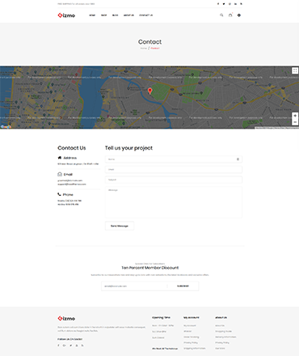The width and height of the screenshot is (299, 356).
Task: Open the settings gear in header
Action: coord(239,15)
